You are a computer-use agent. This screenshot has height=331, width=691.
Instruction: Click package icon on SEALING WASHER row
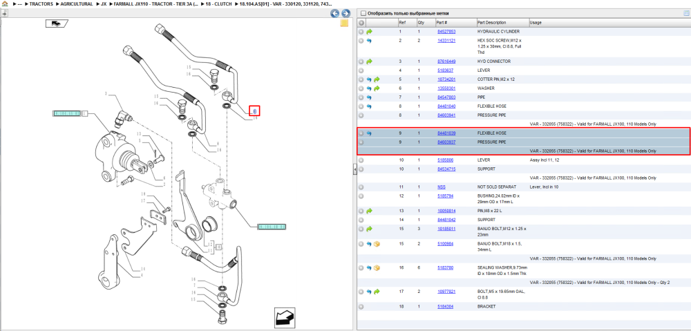pos(377,267)
